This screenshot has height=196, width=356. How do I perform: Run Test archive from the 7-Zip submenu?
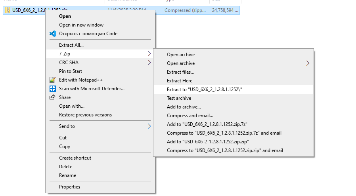tap(179, 98)
